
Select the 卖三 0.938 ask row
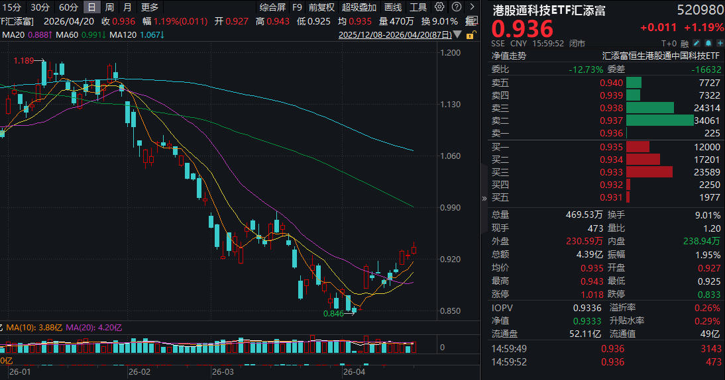pos(606,108)
